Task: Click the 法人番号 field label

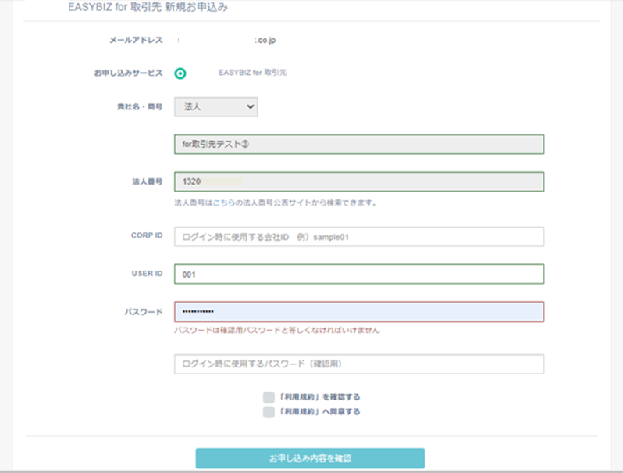Action: tap(146, 181)
